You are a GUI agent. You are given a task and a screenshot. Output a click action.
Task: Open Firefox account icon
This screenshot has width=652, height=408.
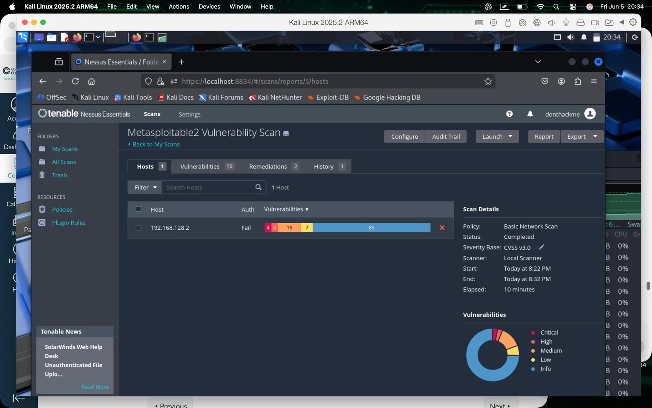point(562,81)
